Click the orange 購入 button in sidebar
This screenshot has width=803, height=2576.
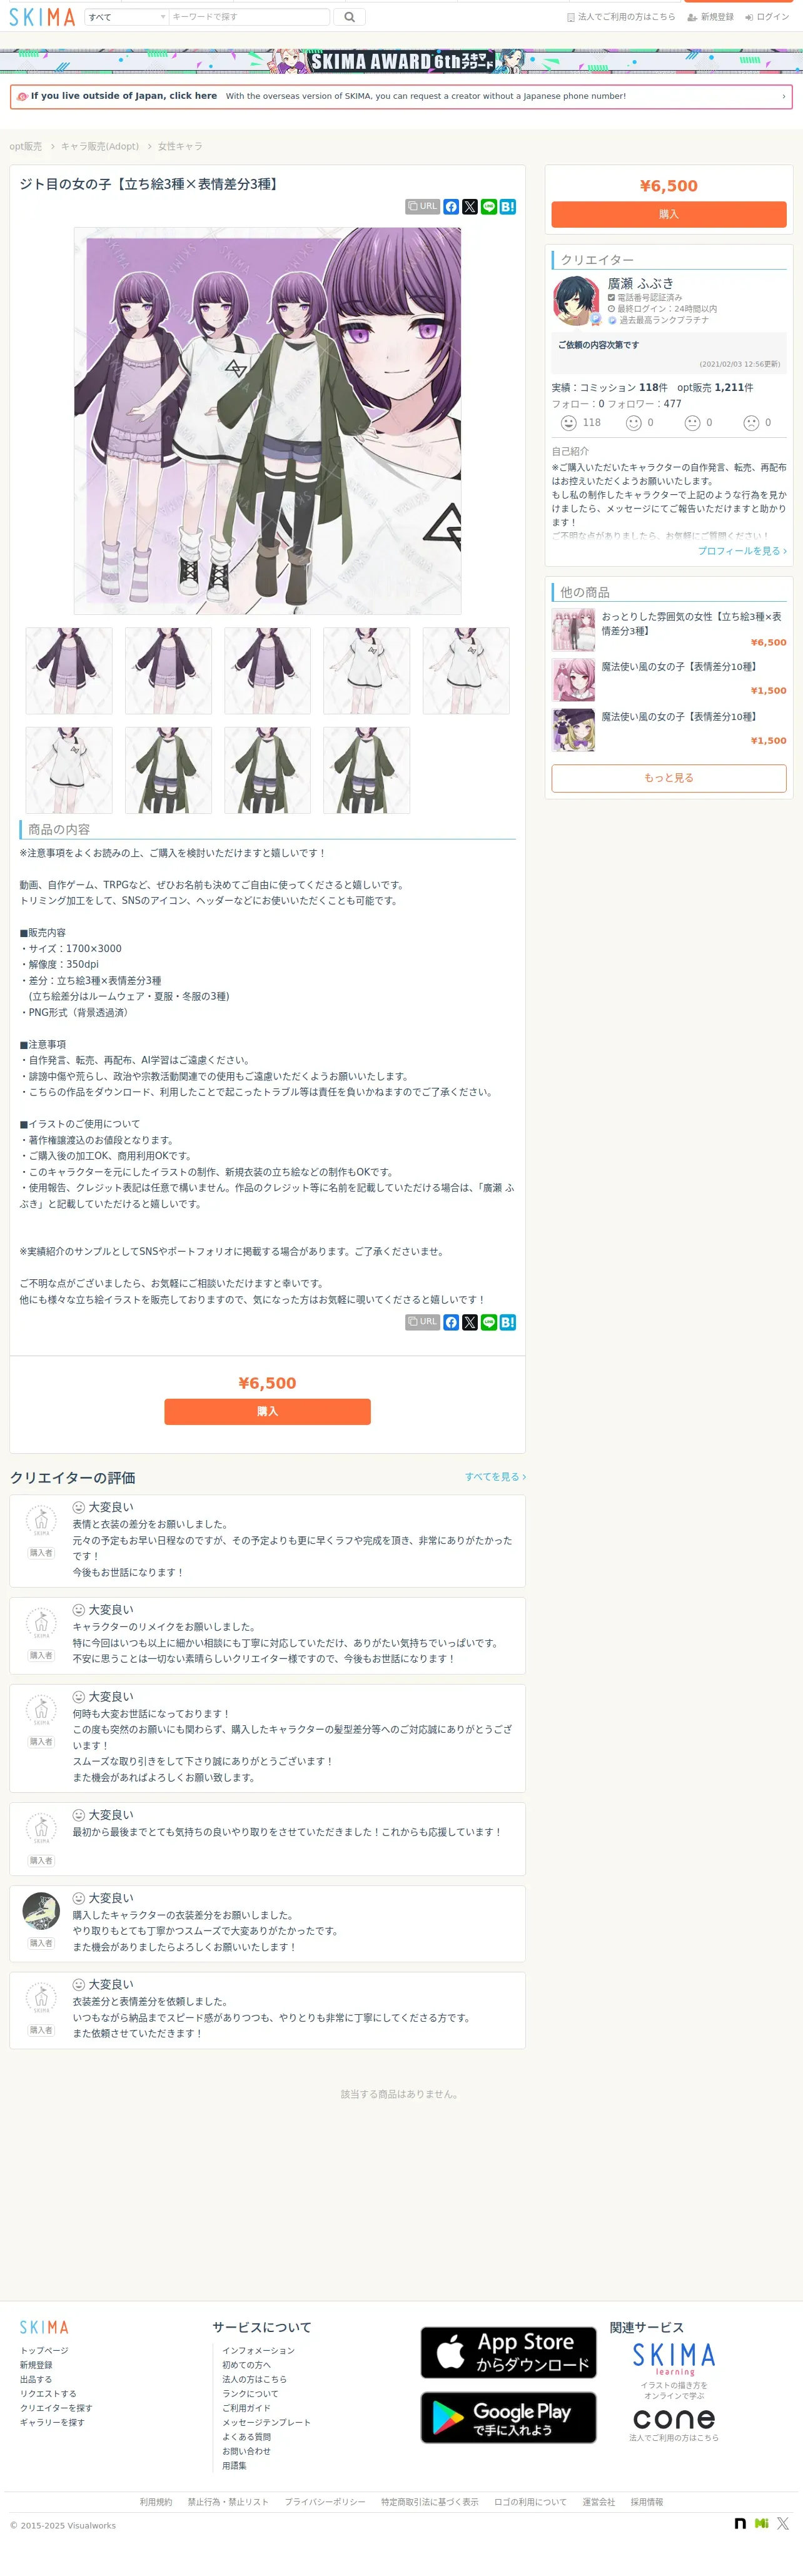(669, 214)
